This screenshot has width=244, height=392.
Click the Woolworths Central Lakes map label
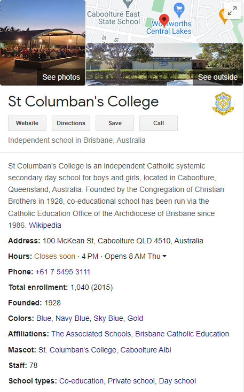169,27
